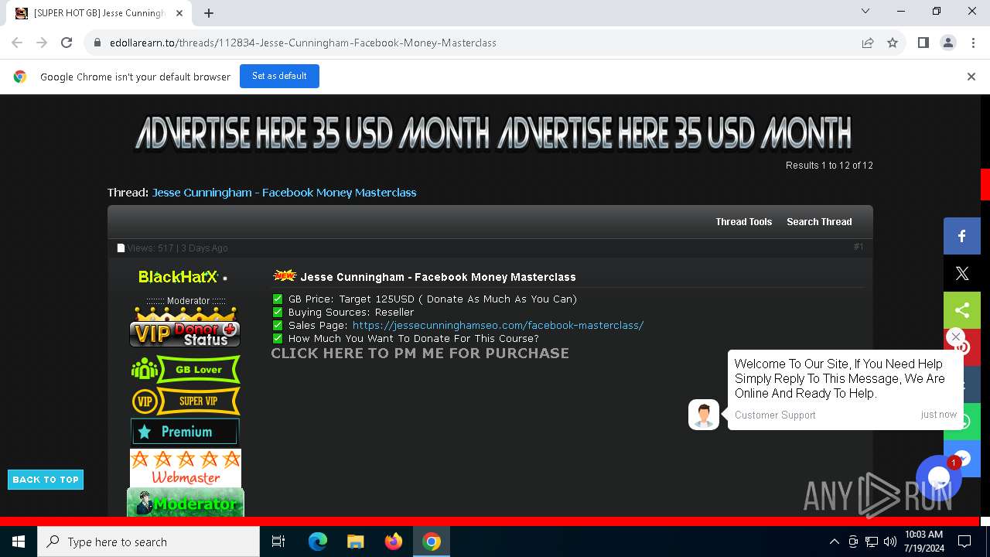
Task: Switch to Chrome on the taskbar
Action: pyautogui.click(x=432, y=542)
